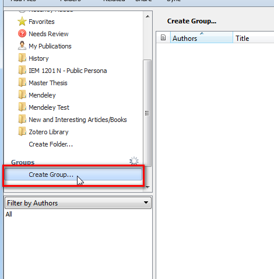Click Create Folder... in the sidebar
Viewport: 274px width, 279px height.
[x=51, y=144]
